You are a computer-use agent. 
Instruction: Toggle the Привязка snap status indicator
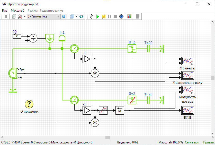pos(209,142)
